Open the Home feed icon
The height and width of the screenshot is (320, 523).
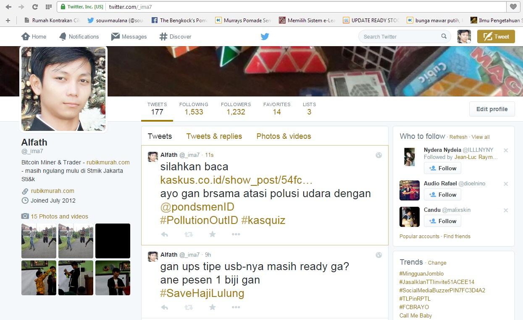(x=25, y=36)
